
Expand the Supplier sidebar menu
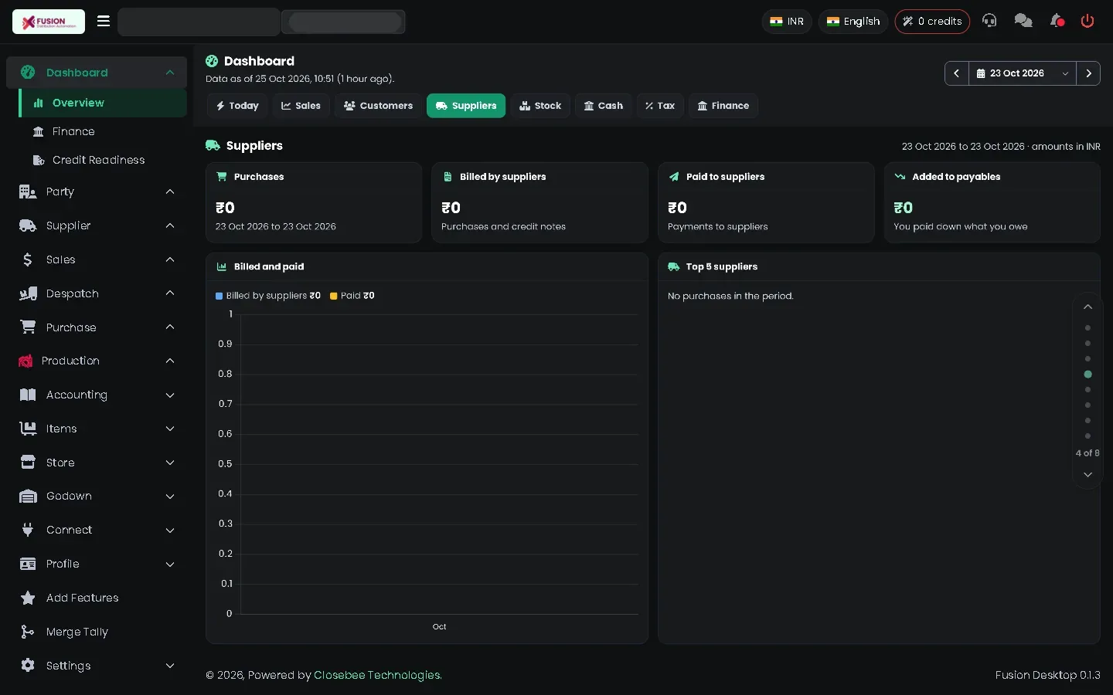[97, 225]
